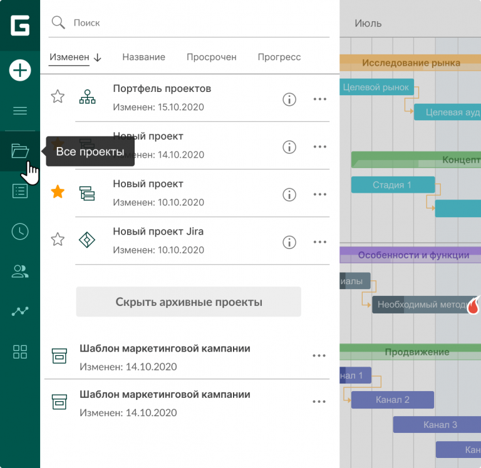
Task: Open the hamburger menu icon in sidebar
Action: pos(20,111)
